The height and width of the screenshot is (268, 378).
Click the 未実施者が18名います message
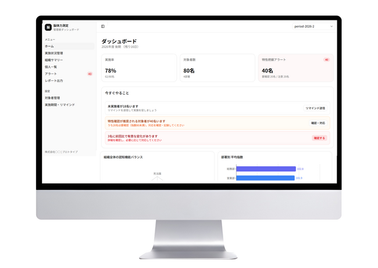[x=123, y=106]
